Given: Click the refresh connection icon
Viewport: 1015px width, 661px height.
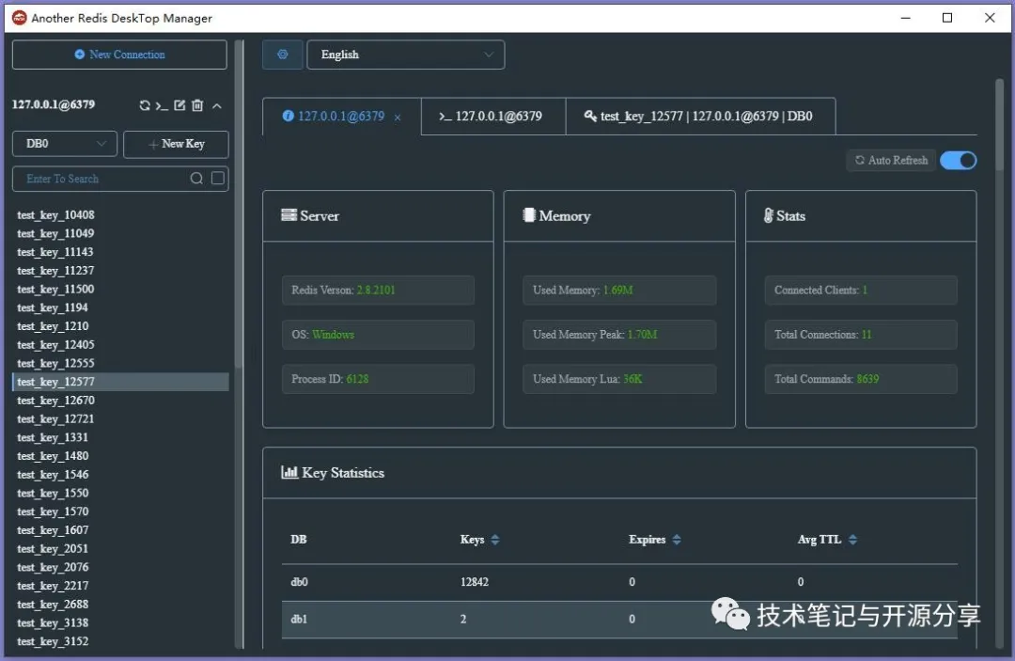Looking at the screenshot, I should click(145, 105).
